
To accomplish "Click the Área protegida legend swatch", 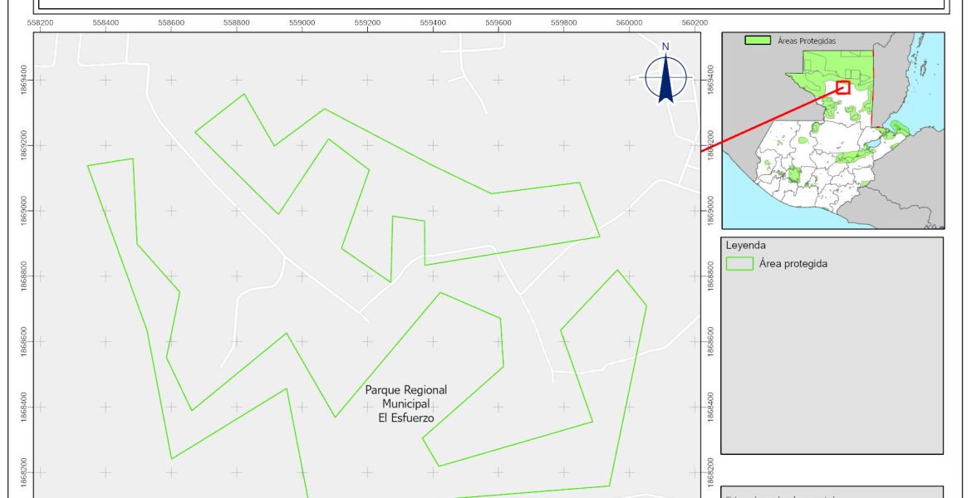I will (739, 264).
